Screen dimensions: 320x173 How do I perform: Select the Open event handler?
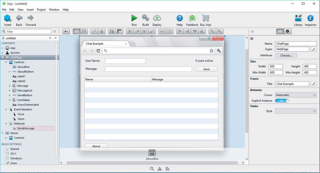coord(21,119)
